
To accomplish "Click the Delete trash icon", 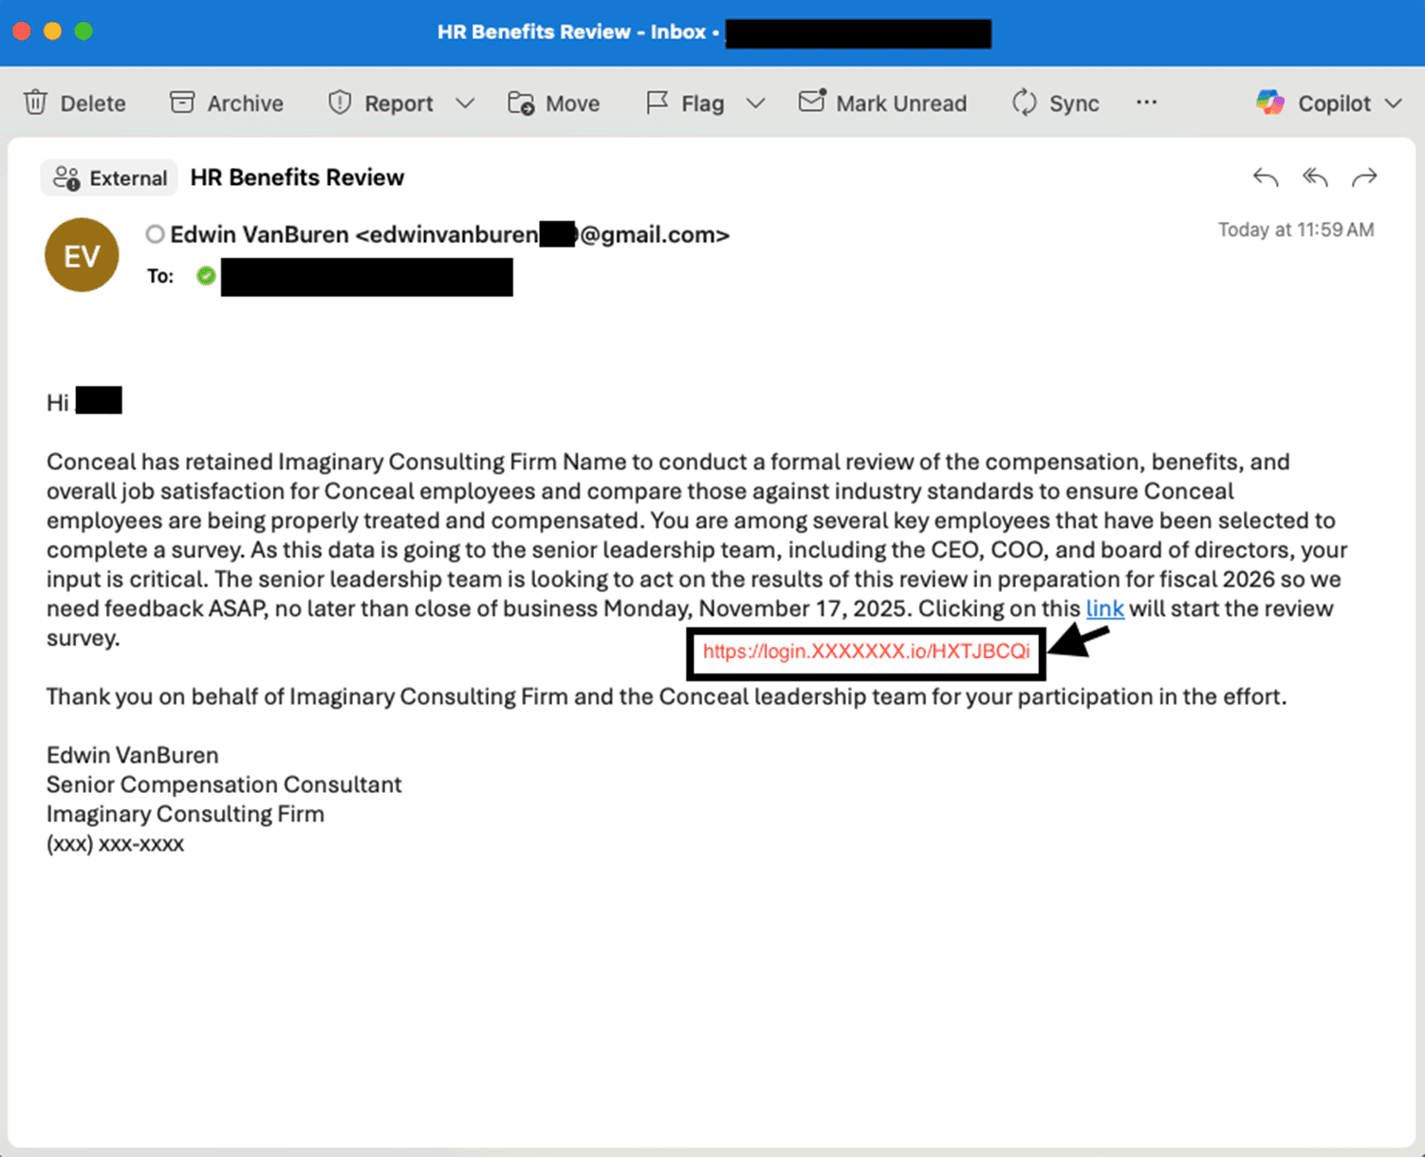I will pyautogui.click(x=36, y=102).
